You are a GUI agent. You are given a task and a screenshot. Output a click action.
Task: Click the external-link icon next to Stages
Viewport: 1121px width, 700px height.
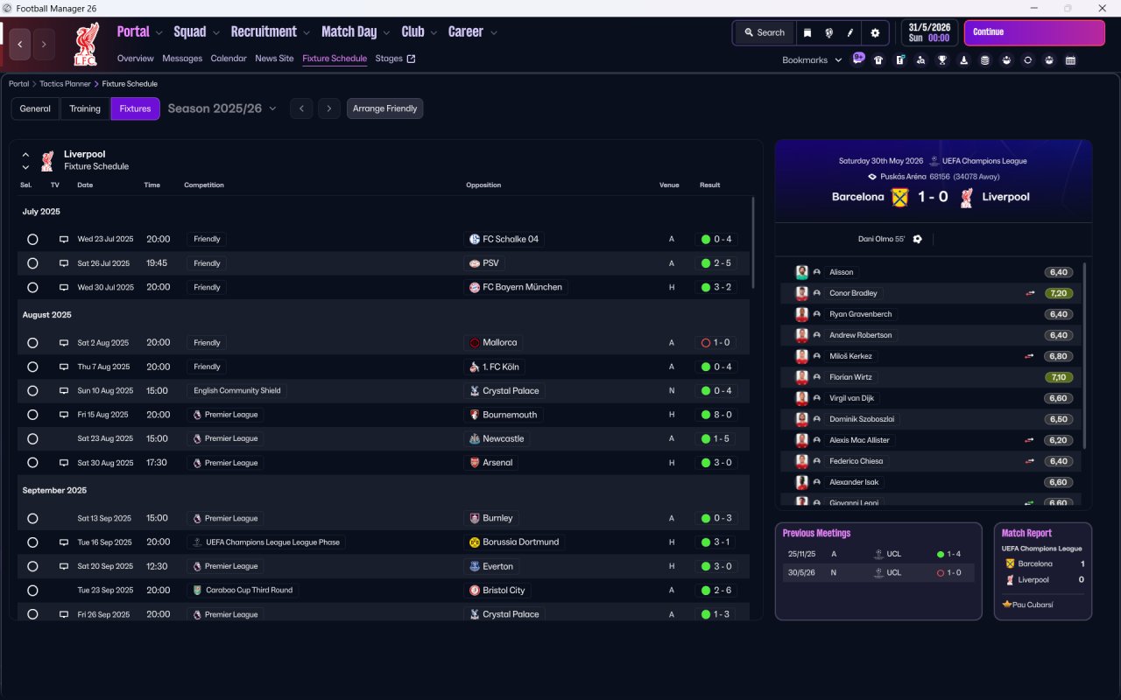(x=412, y=59)
